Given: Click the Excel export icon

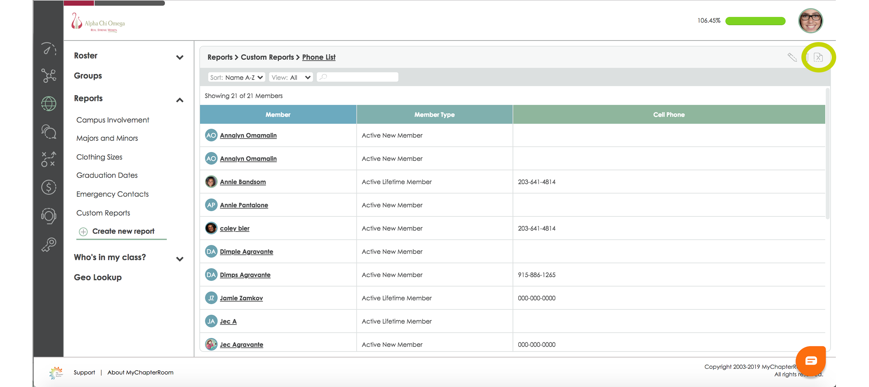Looking at the screenshot, I should pos(818,57).
